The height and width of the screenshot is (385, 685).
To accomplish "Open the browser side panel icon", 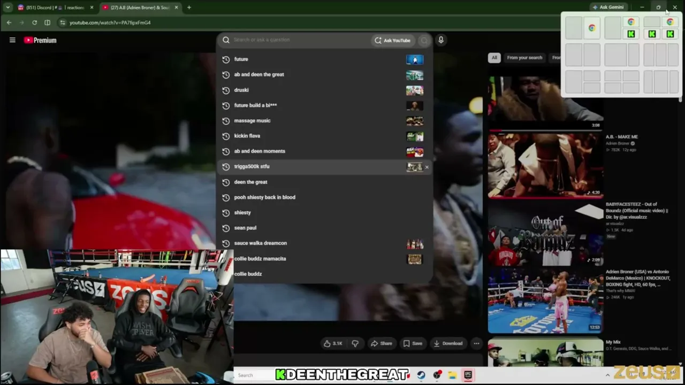I will click(x=48, y=22).
